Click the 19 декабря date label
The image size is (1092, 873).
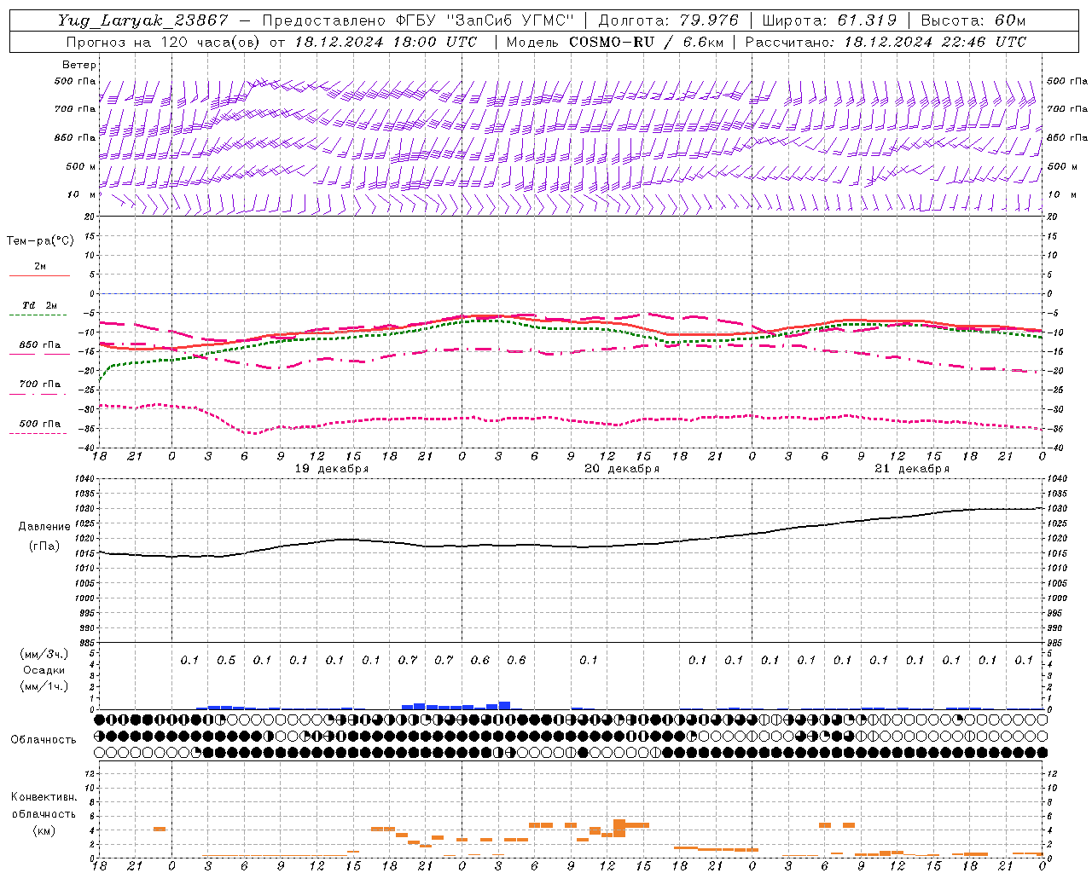pos(332,469)
